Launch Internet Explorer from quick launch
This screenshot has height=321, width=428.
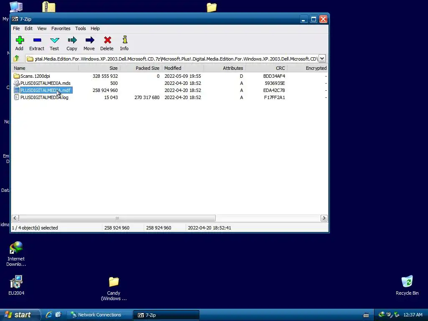[49, 315]
